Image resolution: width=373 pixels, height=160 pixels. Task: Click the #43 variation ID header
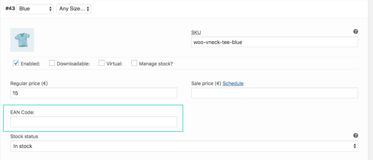9,9
